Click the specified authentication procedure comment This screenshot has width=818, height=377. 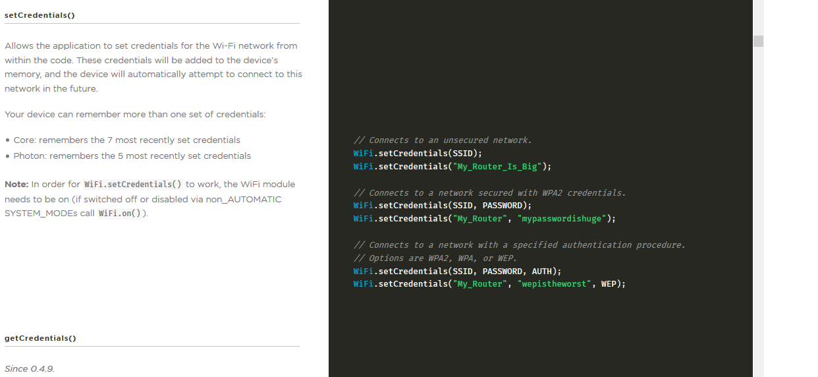coord(519,245)
